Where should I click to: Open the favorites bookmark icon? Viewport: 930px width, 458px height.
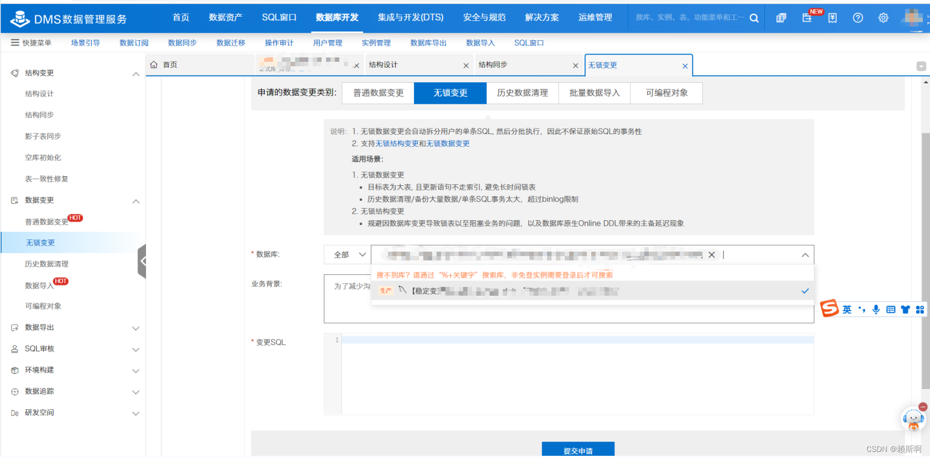click(x=832, y=18)
